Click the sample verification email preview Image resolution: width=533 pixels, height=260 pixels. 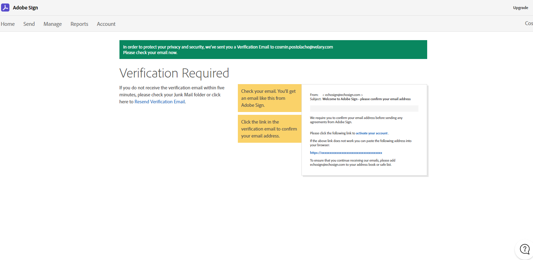[364, 129]
